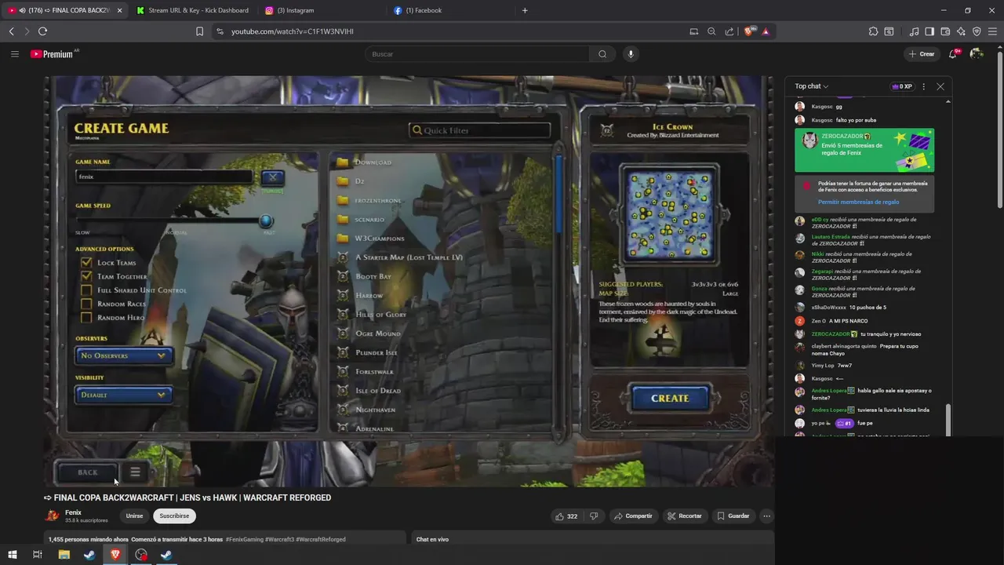Open the YouTube account avatar menu

[x=977, y=54]
